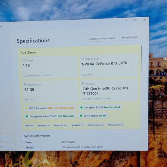
Task: Click the Refresh Specs button
Action: [130, 37]
